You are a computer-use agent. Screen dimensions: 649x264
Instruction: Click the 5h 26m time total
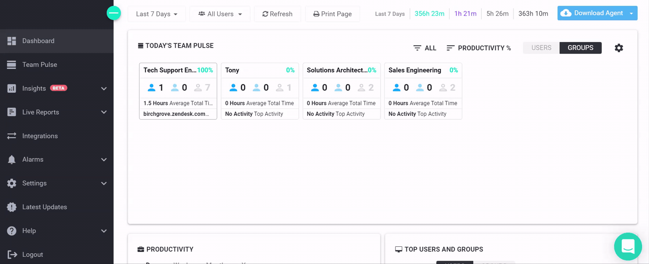click(497, 14)
